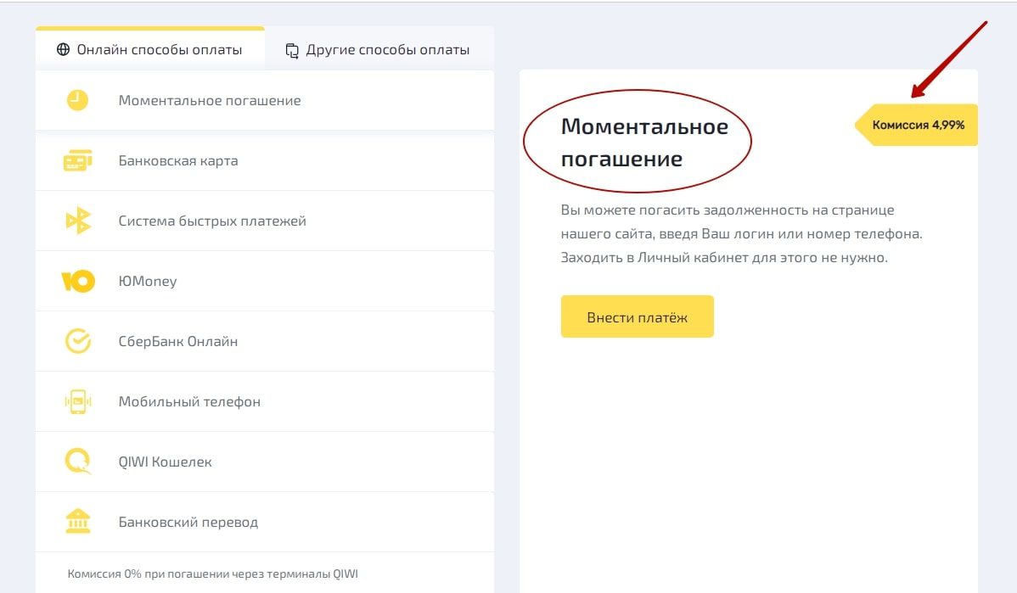1017x593 pixels.
Task: Click the bank building icon for Банковский перевод
Action: point(78,521)
